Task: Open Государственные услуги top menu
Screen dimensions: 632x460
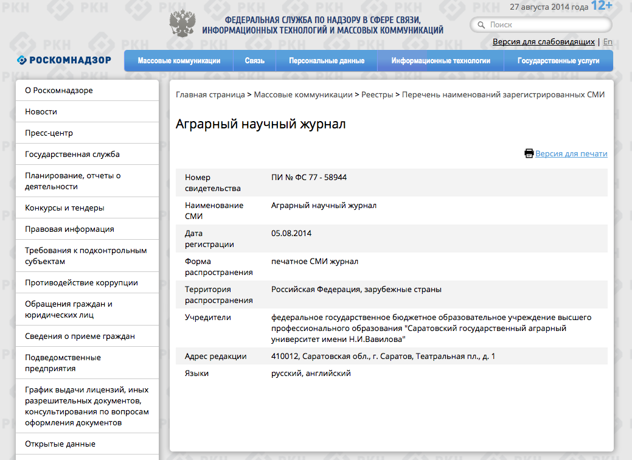Action: point(558,61)
